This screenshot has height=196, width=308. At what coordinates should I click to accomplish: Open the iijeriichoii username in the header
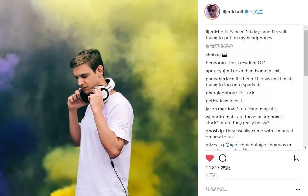point(233,12)
